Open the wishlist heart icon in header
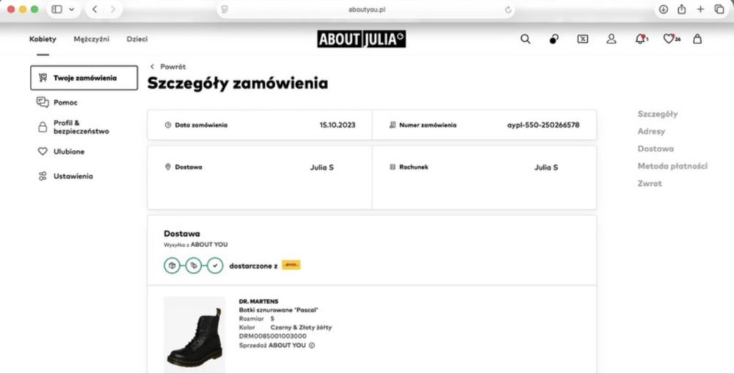 [x=669, y=40]
